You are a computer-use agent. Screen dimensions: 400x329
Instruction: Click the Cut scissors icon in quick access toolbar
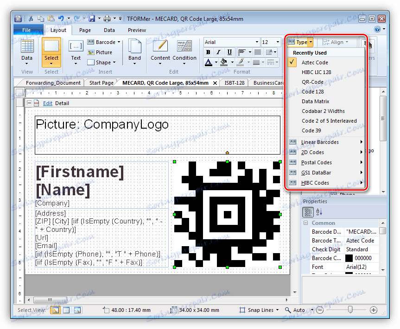[x=31, y=19]
